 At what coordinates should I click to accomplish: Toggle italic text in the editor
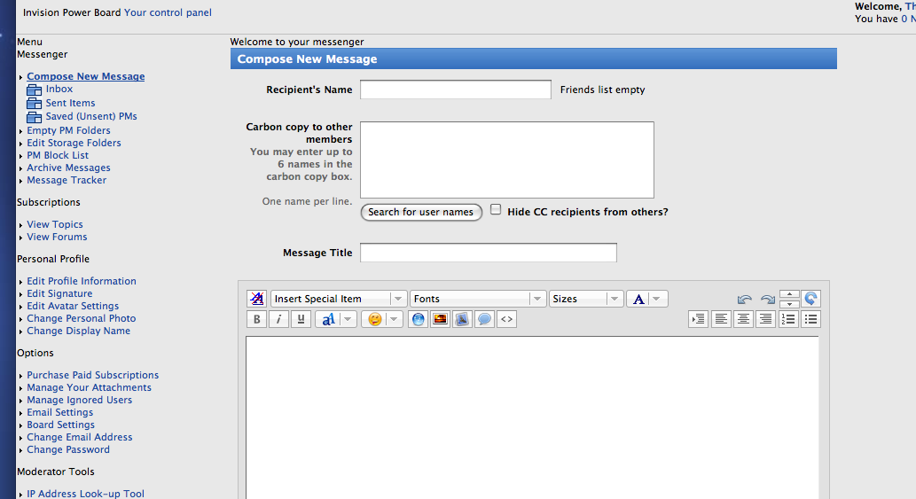click(278, 319)
